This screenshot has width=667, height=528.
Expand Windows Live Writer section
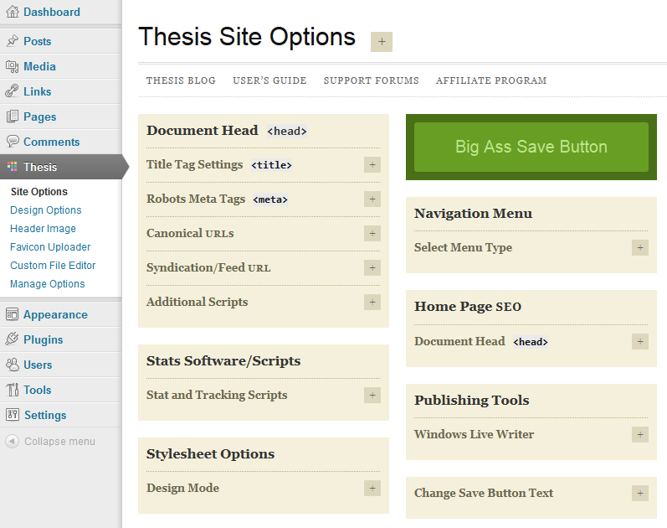tap(640, 435)
